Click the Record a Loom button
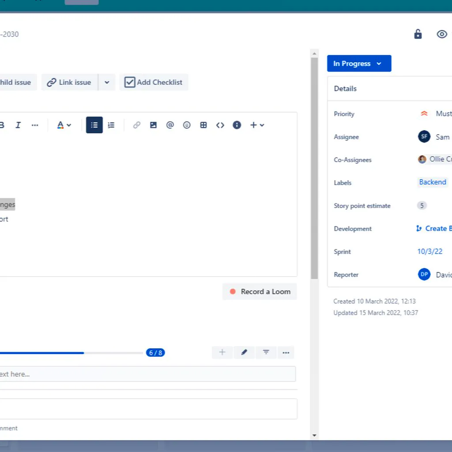Screen dimensions: 452x452 pos(260,292)
